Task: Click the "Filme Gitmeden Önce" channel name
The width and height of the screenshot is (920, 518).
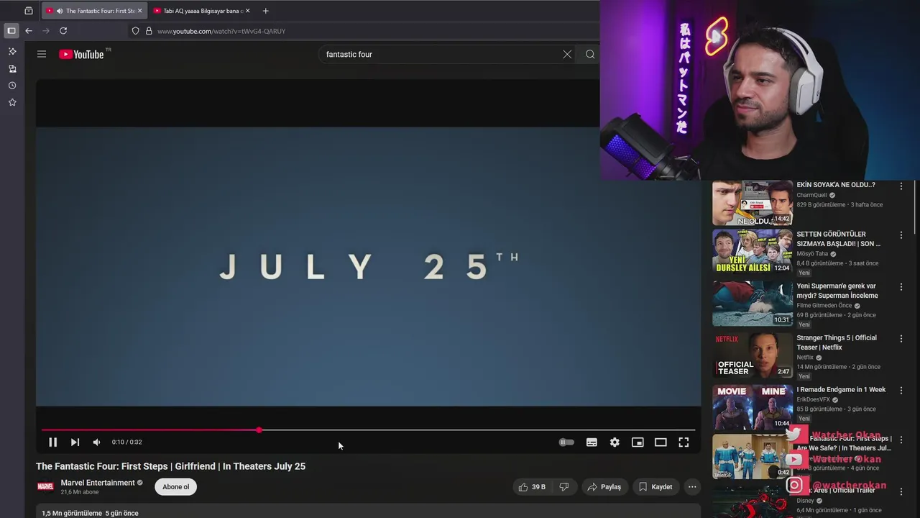Action: pos(824,306)
